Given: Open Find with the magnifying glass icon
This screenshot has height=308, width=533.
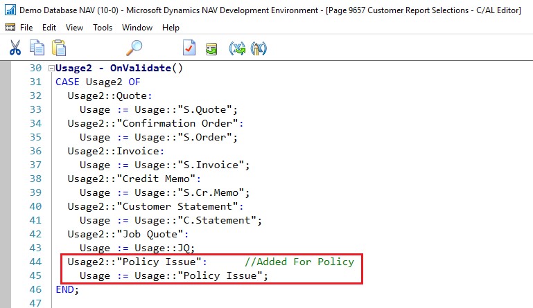Looking at the screenshot, I should coord(134,48).
